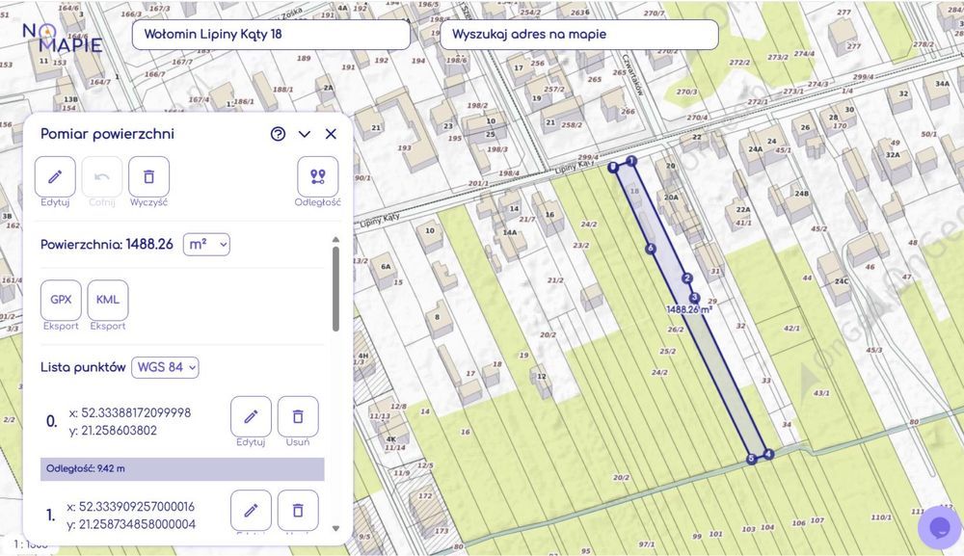This screenshot has height=556, width=964.
Task: Delete point 0 using Usuń icon
Action: coord(298,416)
